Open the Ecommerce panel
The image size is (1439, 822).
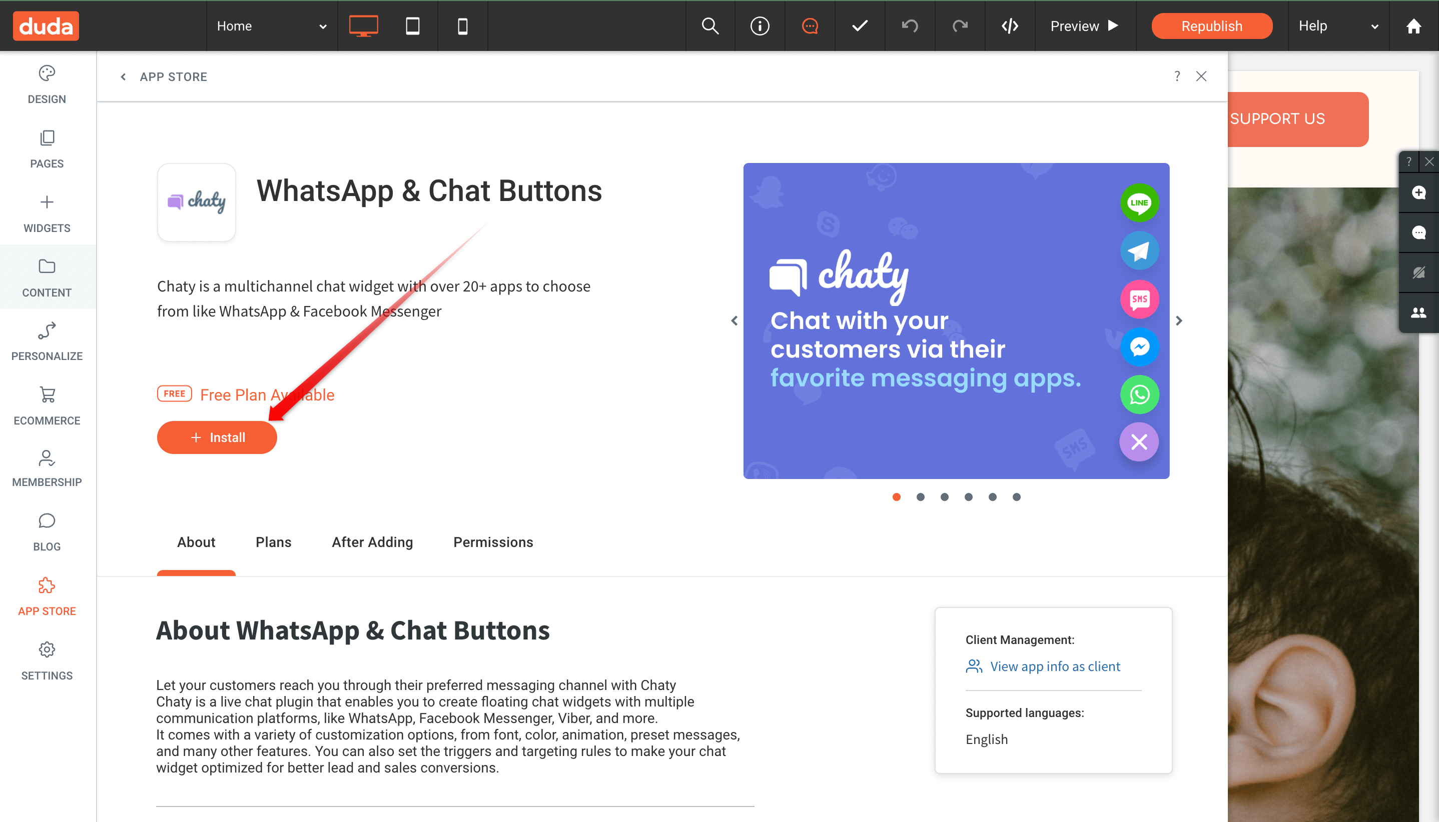(x=47, y=406)
